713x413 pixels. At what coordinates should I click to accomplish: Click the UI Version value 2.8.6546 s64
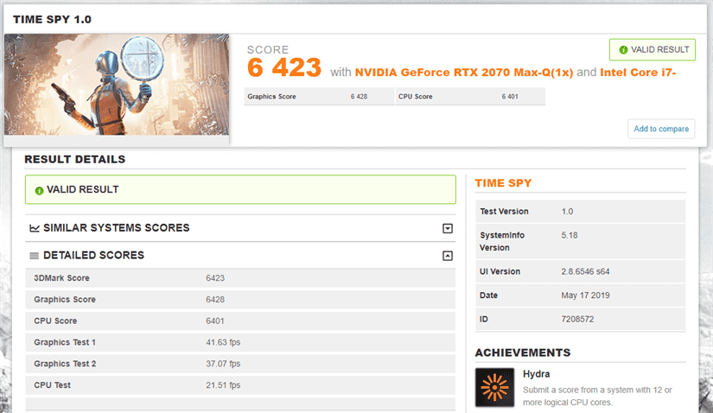point(585,271)
